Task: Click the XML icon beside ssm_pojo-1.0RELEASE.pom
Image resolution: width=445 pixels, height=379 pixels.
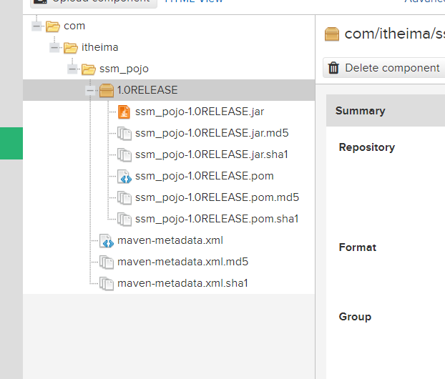Action: (124, 176)
